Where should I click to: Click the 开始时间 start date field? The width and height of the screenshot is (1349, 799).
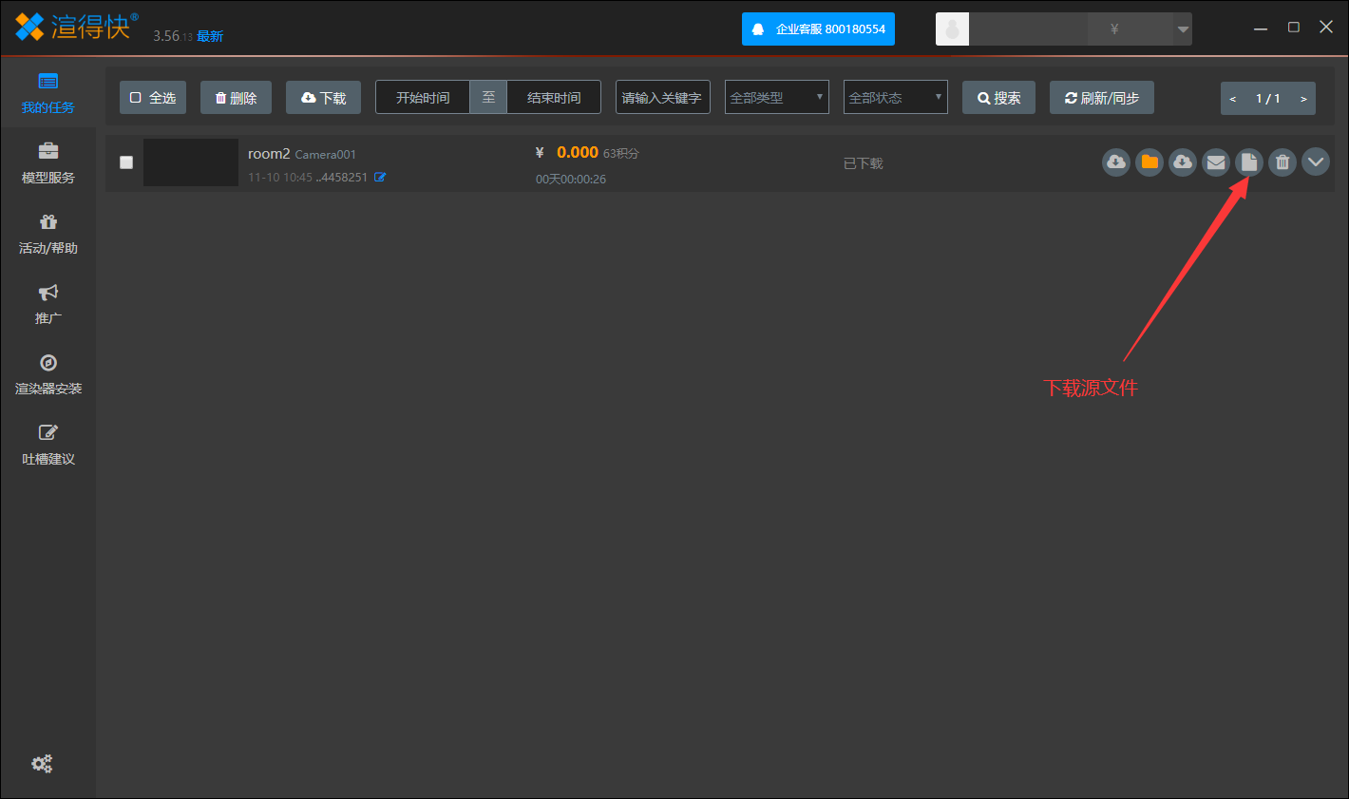click(423, 98)
